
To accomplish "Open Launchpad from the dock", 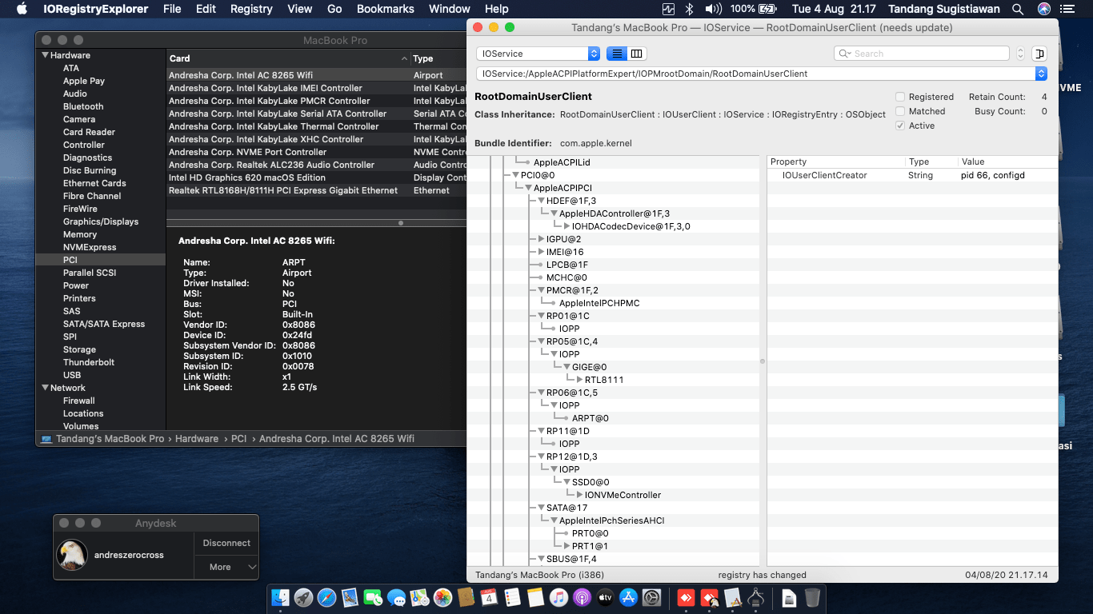I will pyautogui.click(x=303, y=597).
